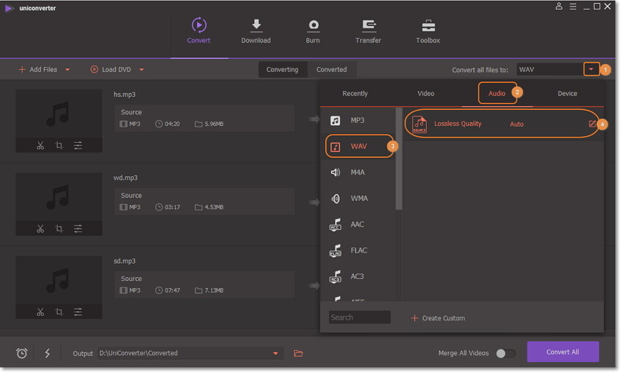Open the Transfer section
The image size is (620, 372).
pos(368,31)
